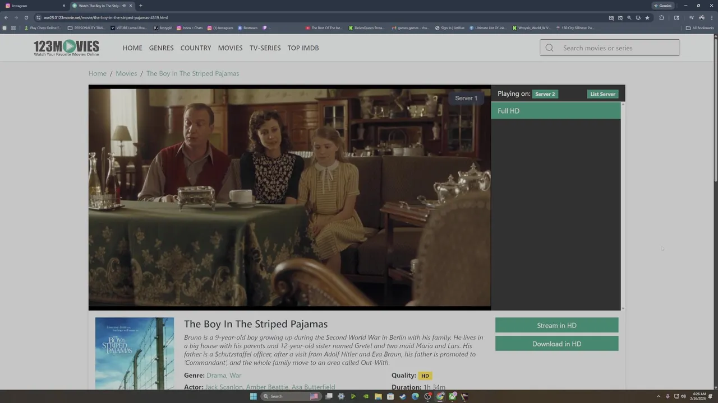718x403 pixels.
Task: Open GENRES in site navigation
Action: point(162,48)
